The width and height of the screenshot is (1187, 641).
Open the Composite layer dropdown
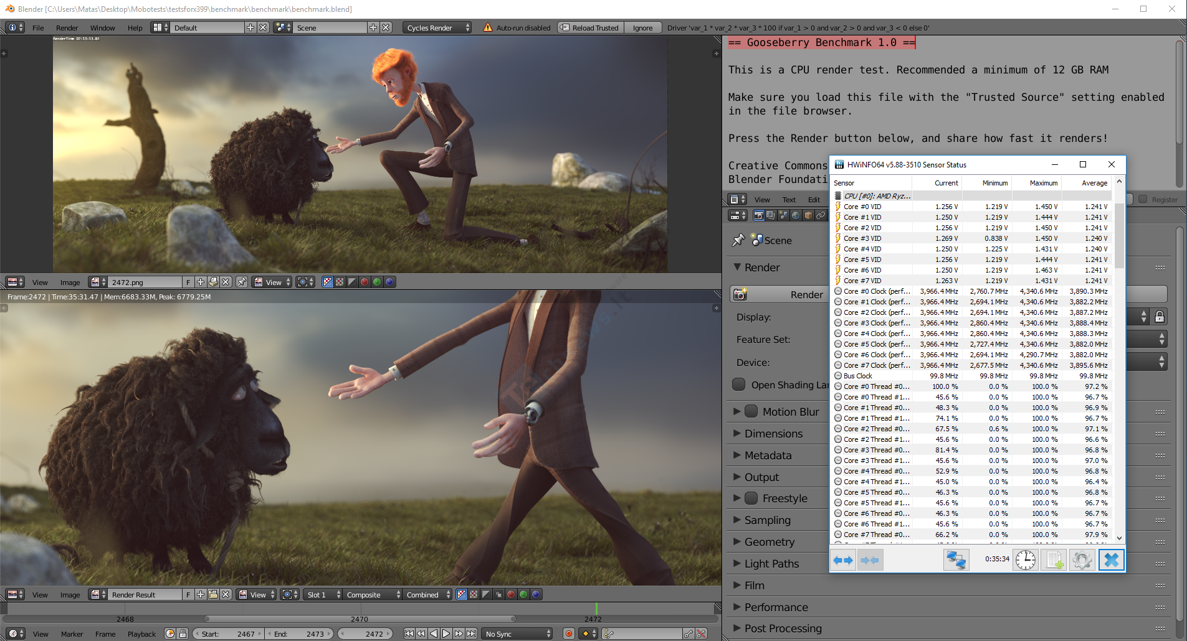[x=372, y=595]
